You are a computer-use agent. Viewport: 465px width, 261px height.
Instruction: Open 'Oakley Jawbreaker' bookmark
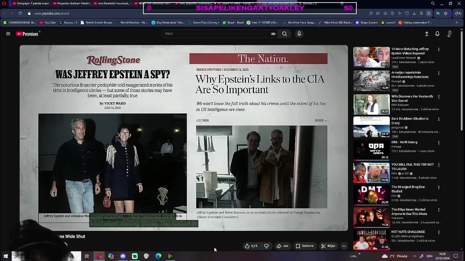[415, 22]
